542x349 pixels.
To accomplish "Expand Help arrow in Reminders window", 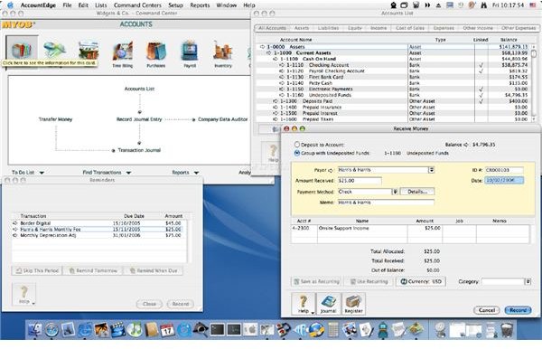I will coord(33,303).
